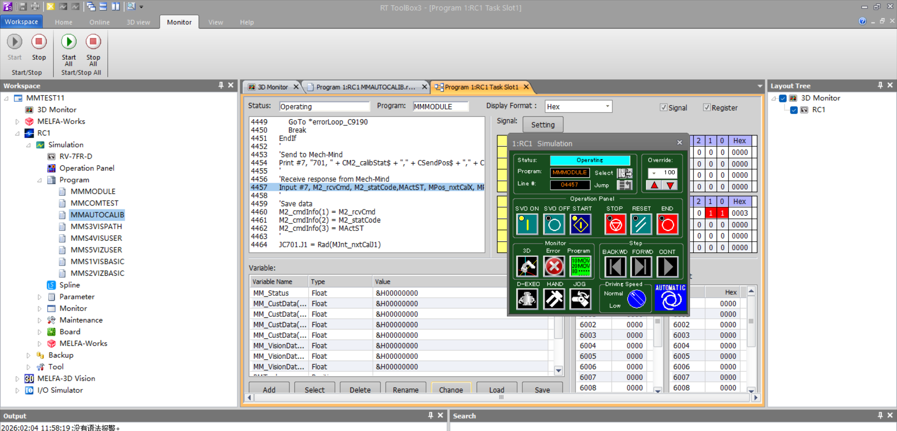Open the Error monitor in simulation panel
The height and width of the screenshot is (431, 897).
[x=554, y=266]
